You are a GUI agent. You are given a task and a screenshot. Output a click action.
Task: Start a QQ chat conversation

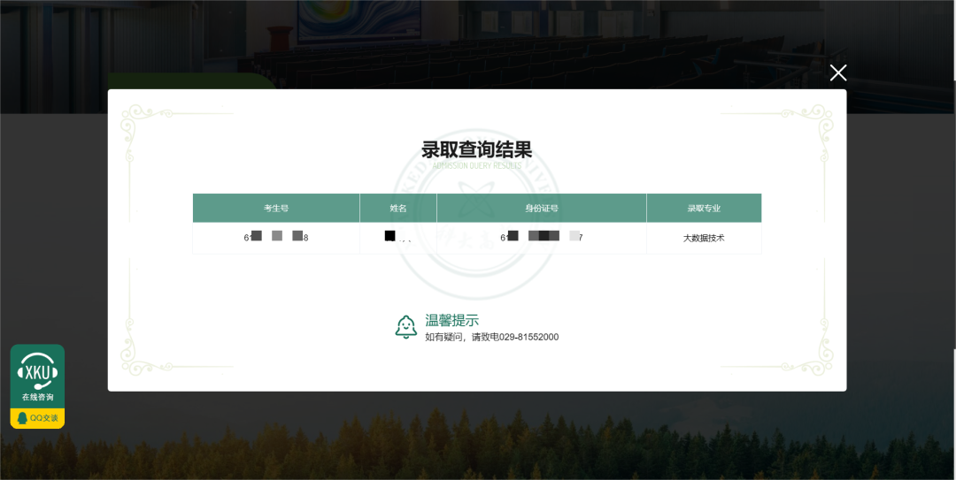point(37,418)
